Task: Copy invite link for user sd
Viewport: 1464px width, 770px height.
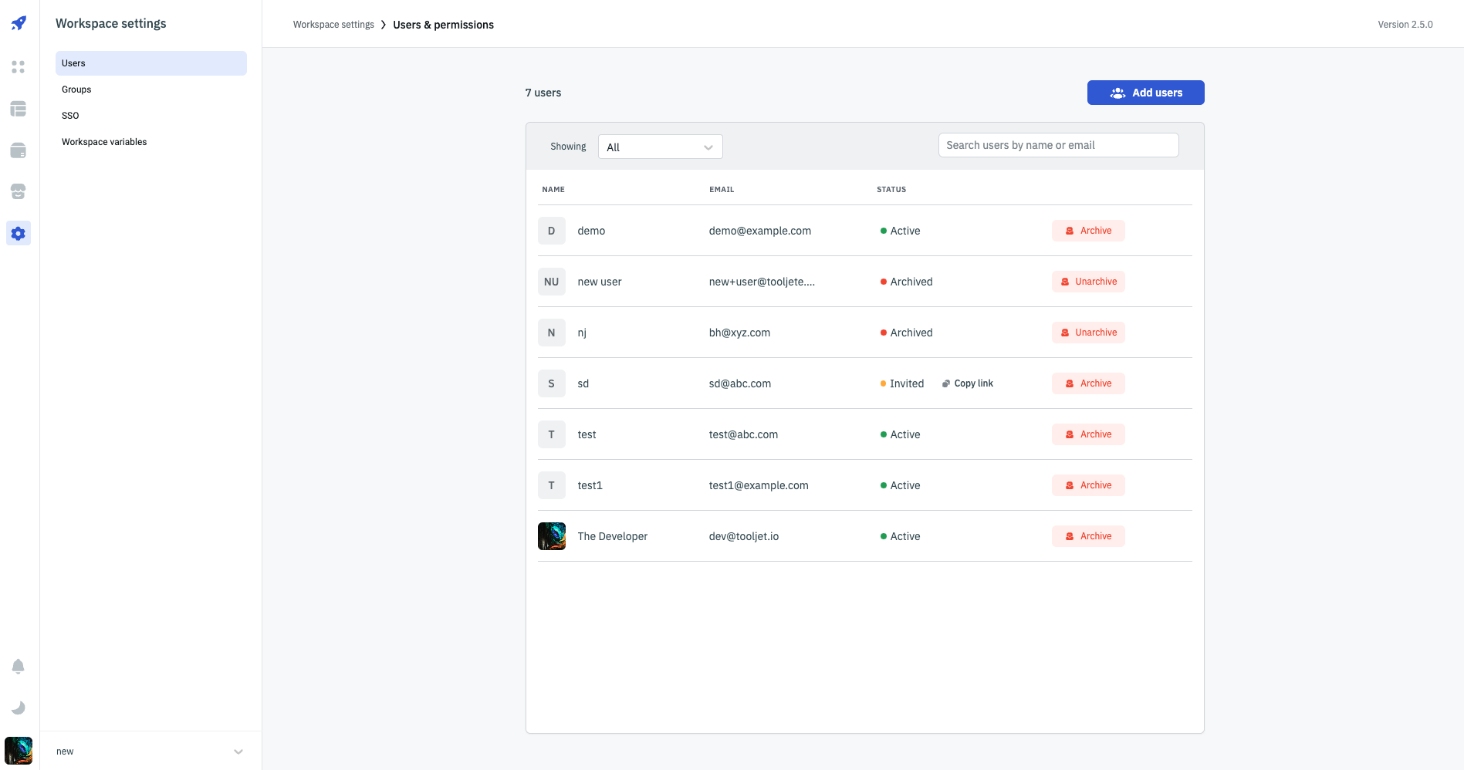Action: tap(968, 383)
